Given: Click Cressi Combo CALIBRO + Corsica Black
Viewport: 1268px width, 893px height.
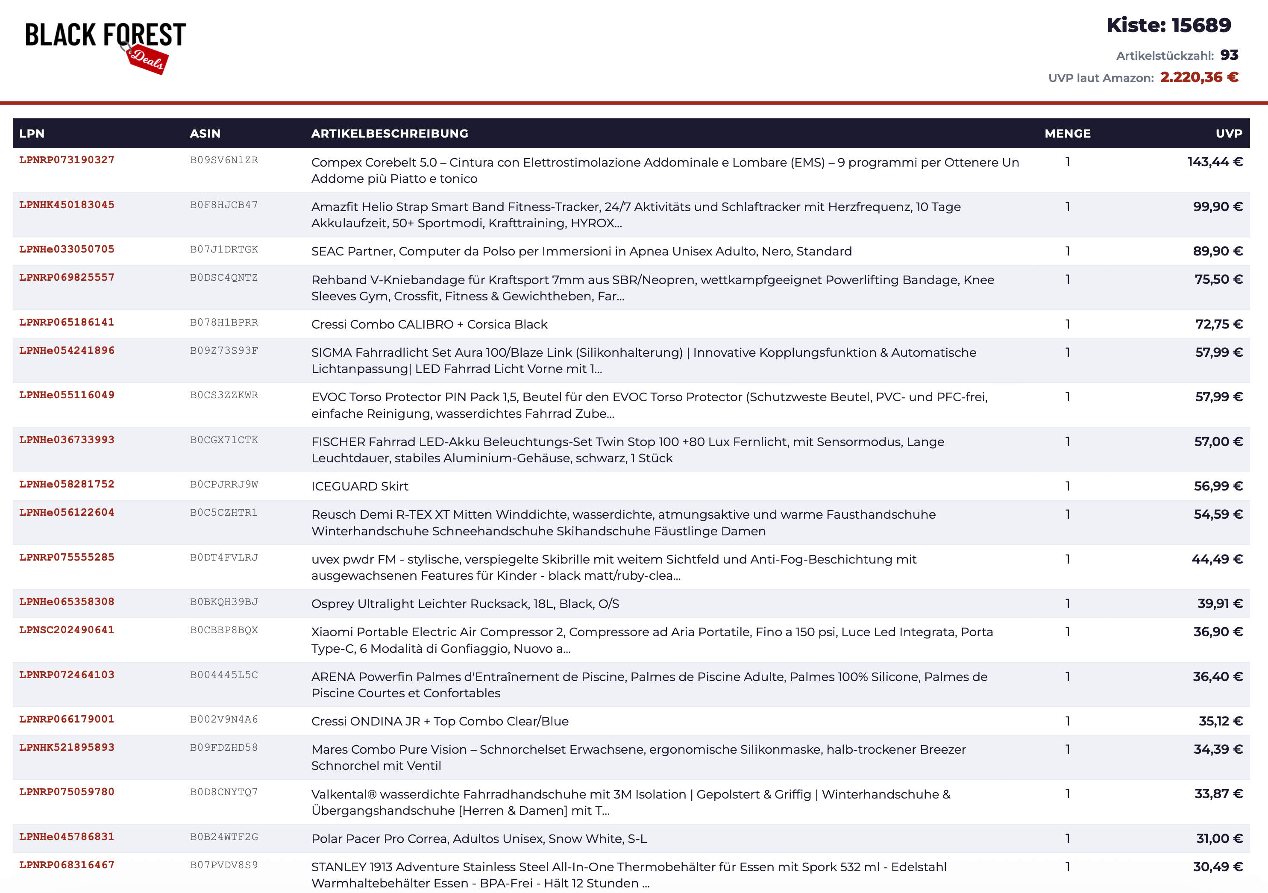Looking at the screenshot, I should coord(429,324).
